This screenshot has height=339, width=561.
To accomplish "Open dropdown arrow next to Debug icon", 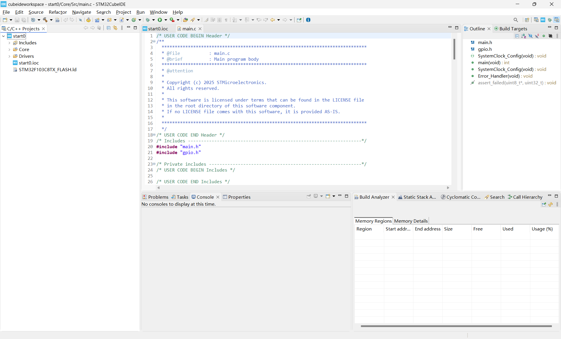I will point(153,20).
